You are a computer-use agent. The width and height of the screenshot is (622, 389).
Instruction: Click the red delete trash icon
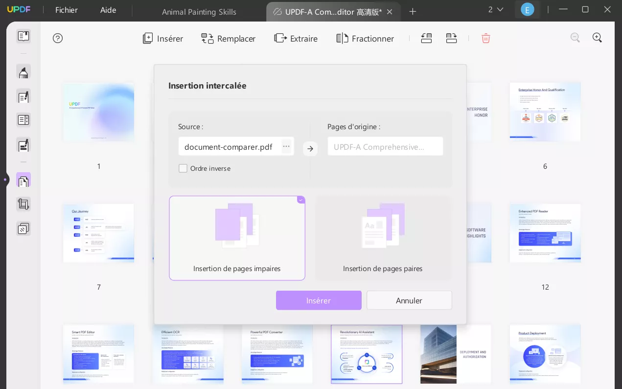pyautogui.click(x=485, y=38)
